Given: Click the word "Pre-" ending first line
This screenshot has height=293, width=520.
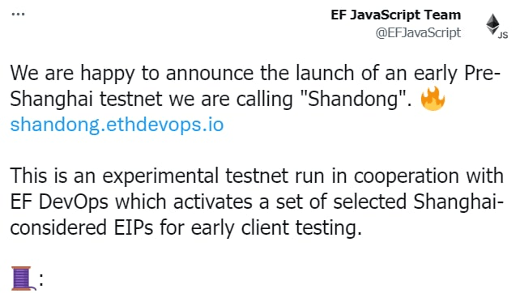Looking at the screenshot, I should pos(482,73).
